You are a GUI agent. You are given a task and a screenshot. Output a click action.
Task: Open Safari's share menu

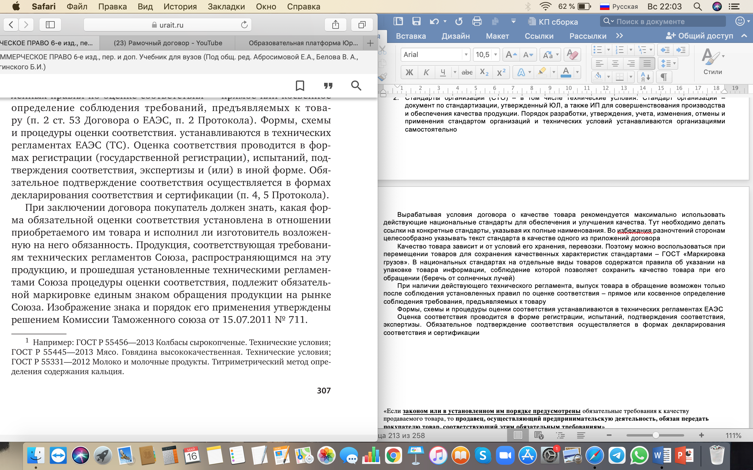point(335,25)
